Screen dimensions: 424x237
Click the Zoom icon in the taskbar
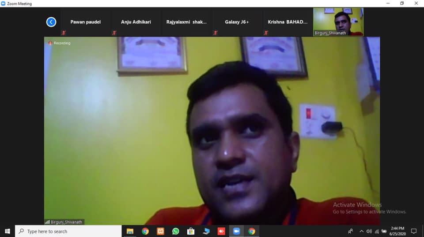coord(236,231)
